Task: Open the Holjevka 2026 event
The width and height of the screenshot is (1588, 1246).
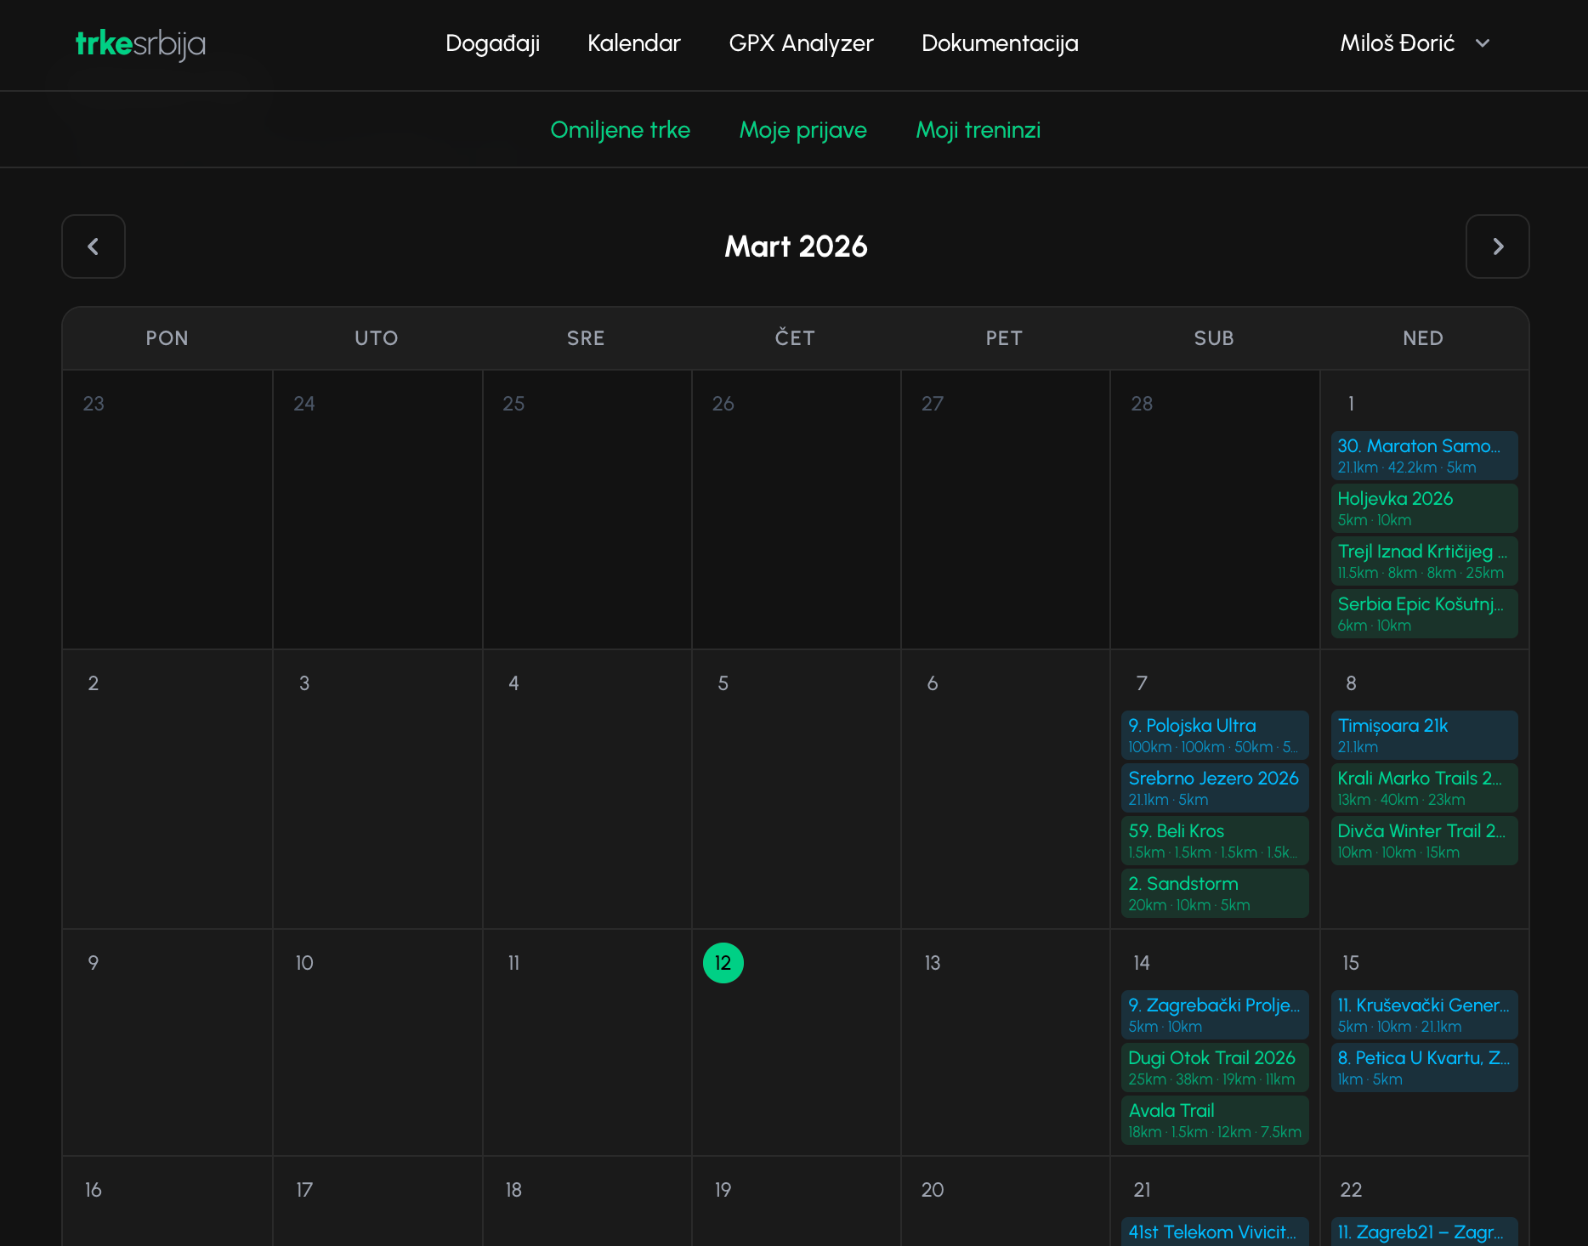Action: [x=1423, y=507]
